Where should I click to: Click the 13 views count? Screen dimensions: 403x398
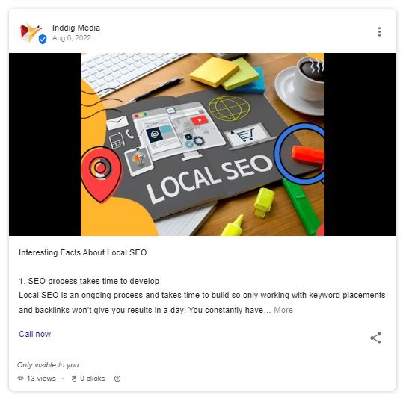pyautogui.click(x=41, y=379)
